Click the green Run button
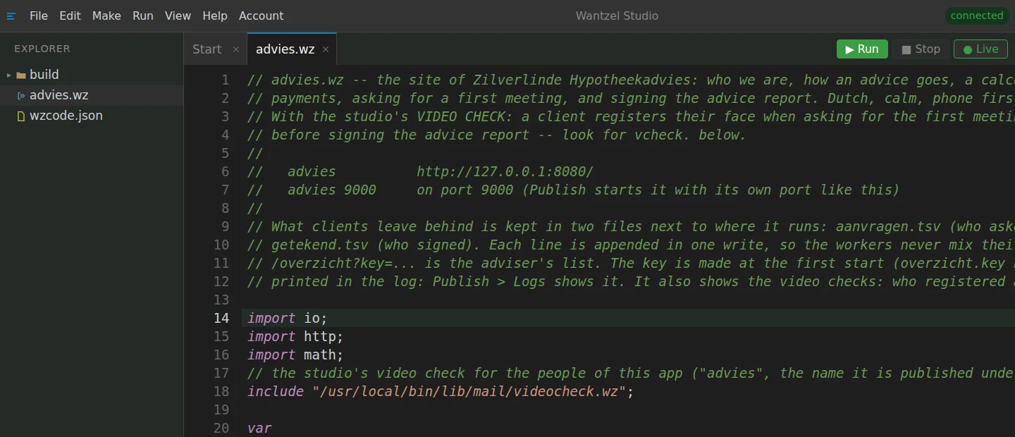The image size is (1015, 437). tap(862, 49)
